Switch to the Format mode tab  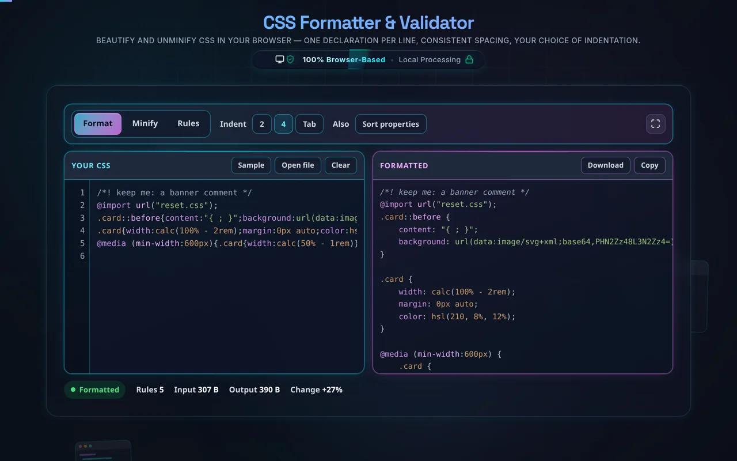click(x=98, y=124)
